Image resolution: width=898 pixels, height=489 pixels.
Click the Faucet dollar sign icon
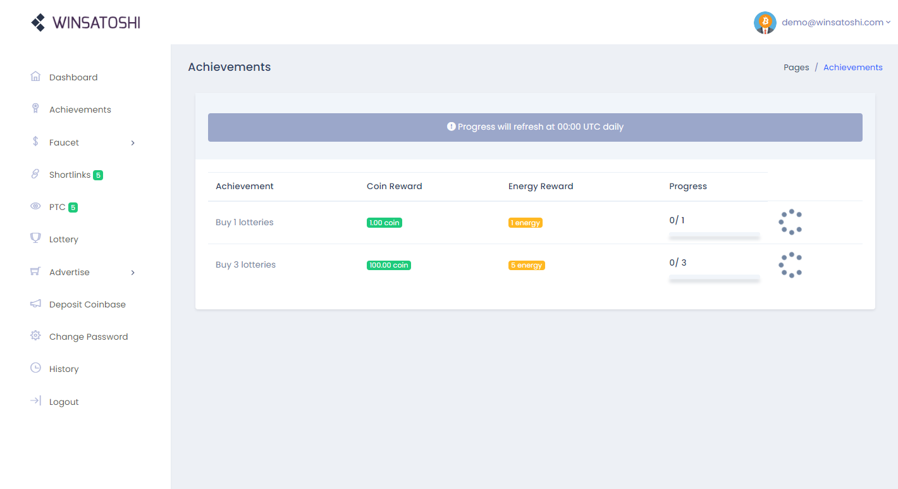(x=35, y=142)
